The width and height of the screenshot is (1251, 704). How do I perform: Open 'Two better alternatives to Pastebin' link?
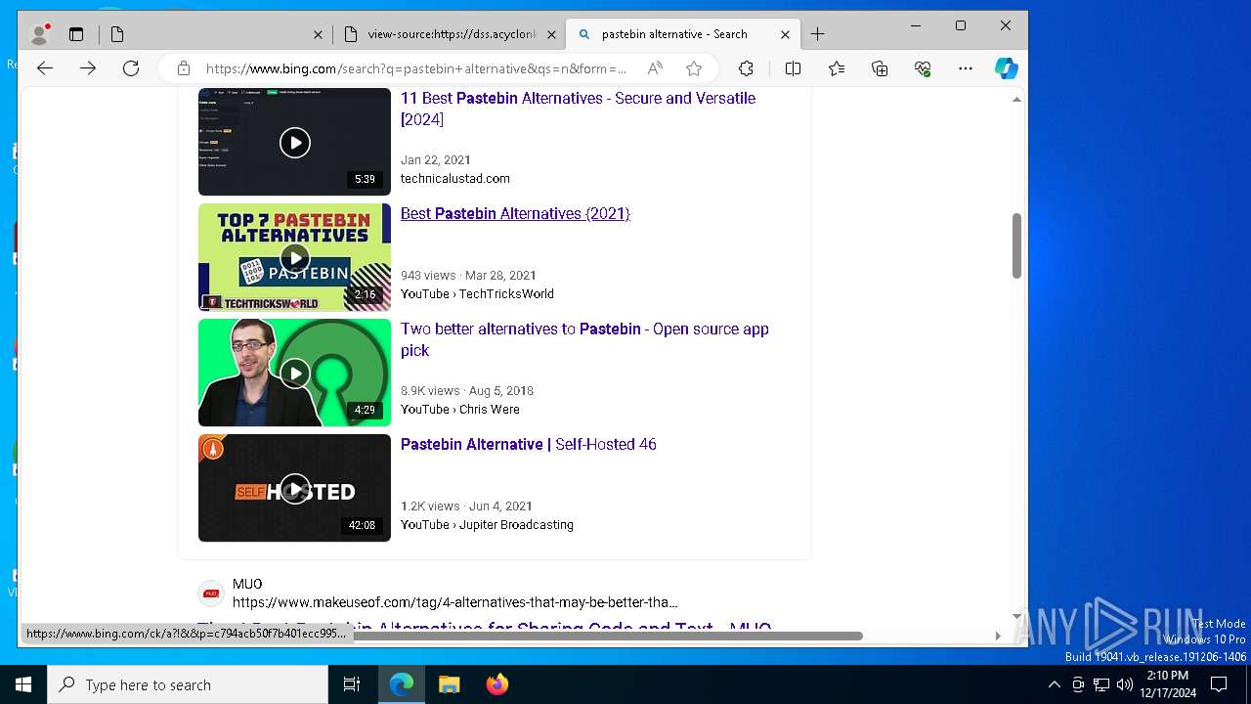tap(584, 339)
